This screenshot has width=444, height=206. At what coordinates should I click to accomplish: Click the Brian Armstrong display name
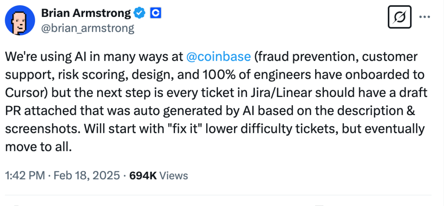[x=86, y=14]
